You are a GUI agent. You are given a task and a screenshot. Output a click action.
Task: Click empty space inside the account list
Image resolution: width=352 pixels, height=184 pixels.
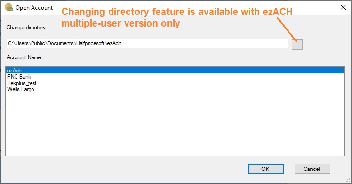[175, 123]
